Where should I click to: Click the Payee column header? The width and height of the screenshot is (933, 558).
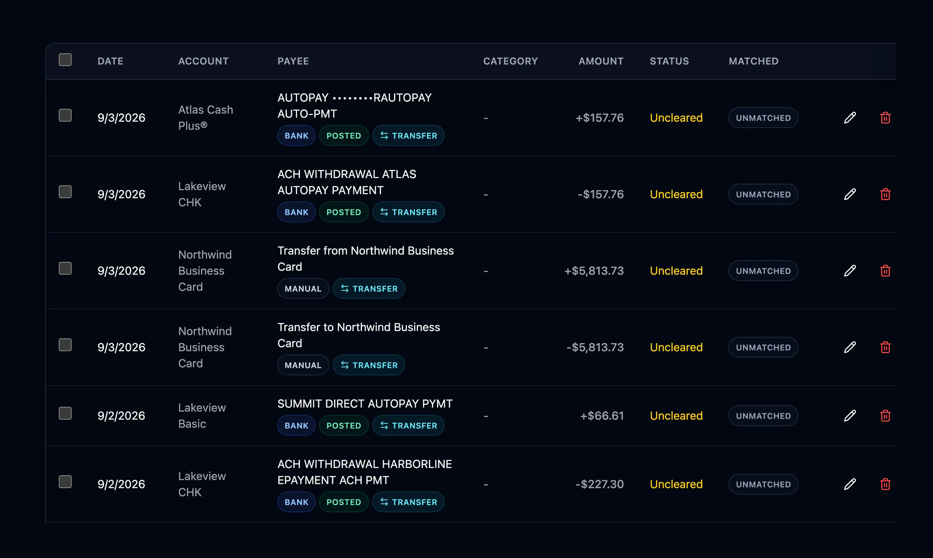(293, 61)
